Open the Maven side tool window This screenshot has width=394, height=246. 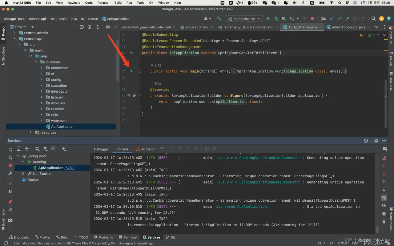[391, 58]
